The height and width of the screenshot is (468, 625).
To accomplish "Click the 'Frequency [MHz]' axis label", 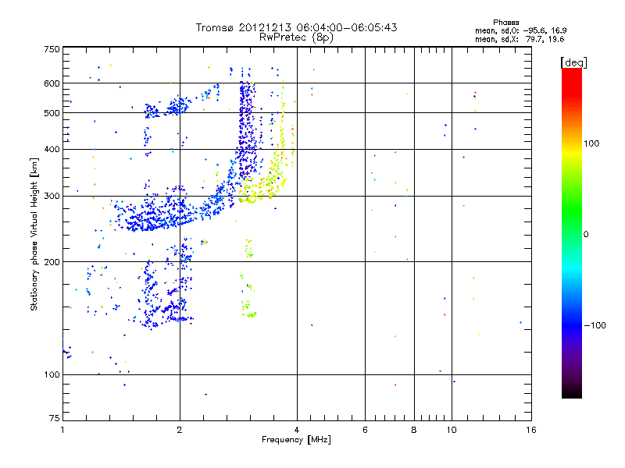I will pyautogui.click(x=296, y=440).
